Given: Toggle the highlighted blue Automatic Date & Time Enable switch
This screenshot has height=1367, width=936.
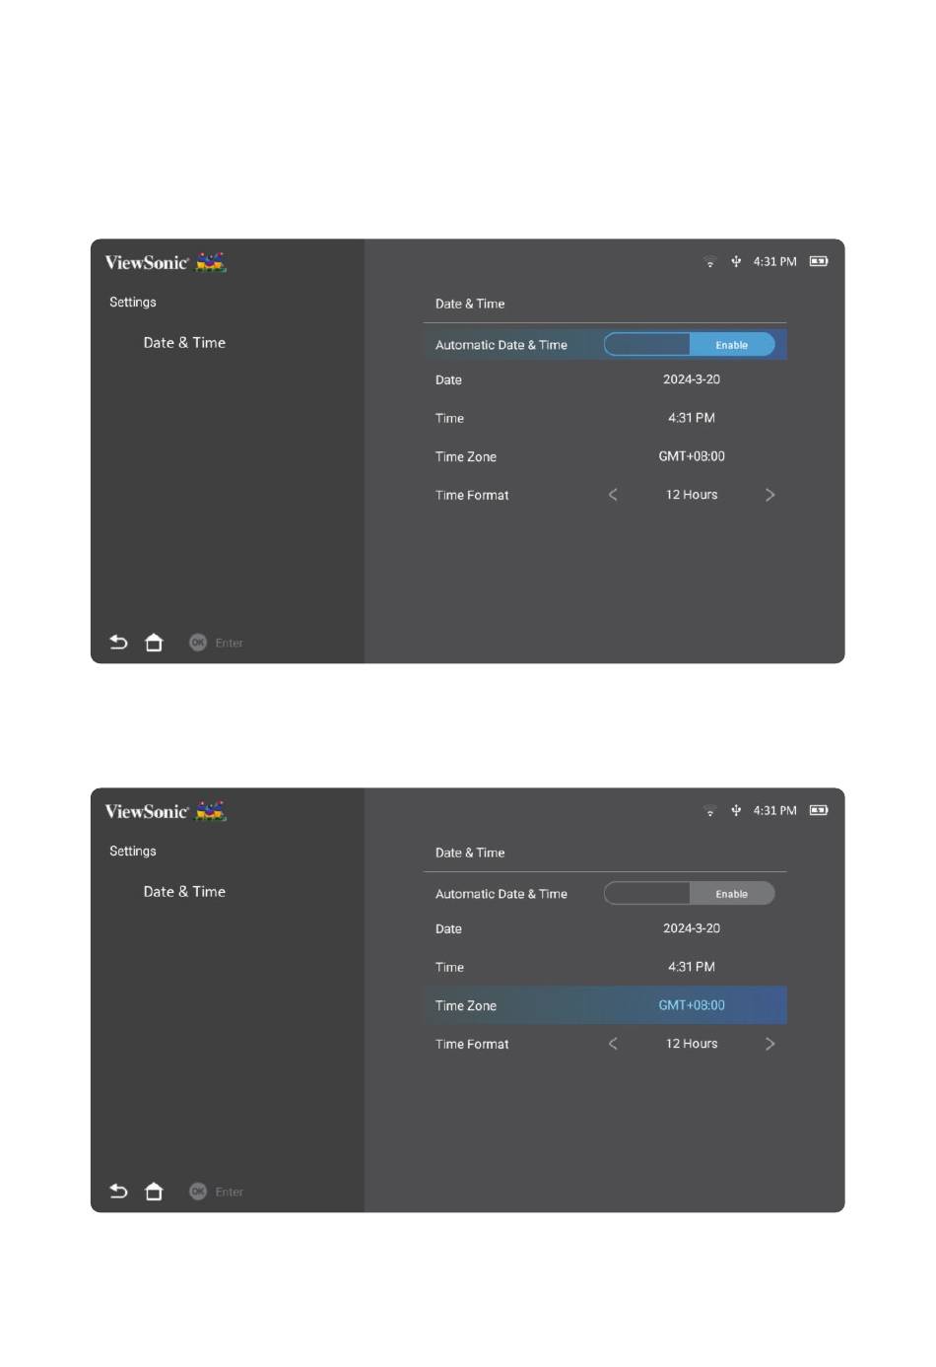Looking at the screenshot, I should click(690, 345).
